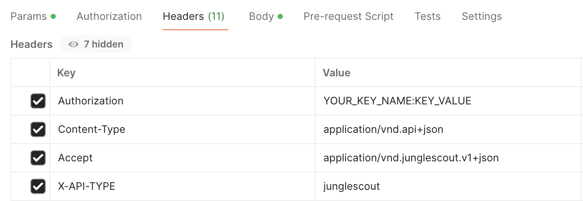Select the Headers (11) tab
The width and height of the screenshot is (583, 201).
click(x=193, y=16)
